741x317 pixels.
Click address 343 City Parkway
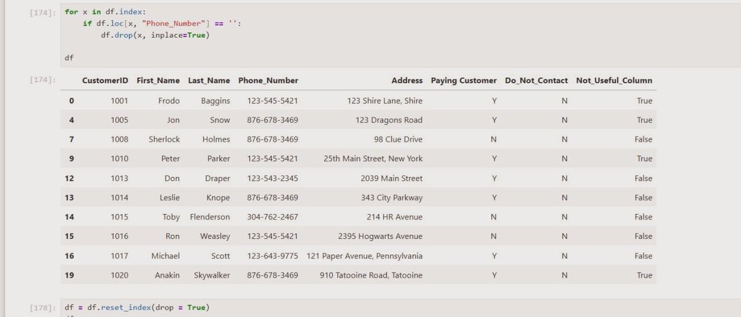391,198
